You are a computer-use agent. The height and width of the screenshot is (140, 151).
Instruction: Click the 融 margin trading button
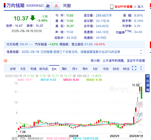point(48,6)
